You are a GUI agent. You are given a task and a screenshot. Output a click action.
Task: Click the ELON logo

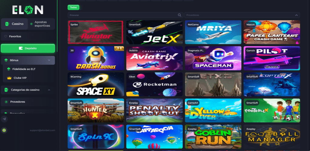click(x=28, y=10)
